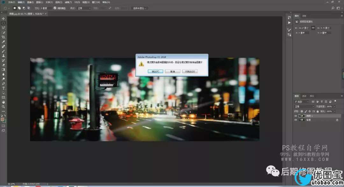Click the New Selection mode icon
The width and height of the screenshot is (344, 187).
[x=15, y=8]
